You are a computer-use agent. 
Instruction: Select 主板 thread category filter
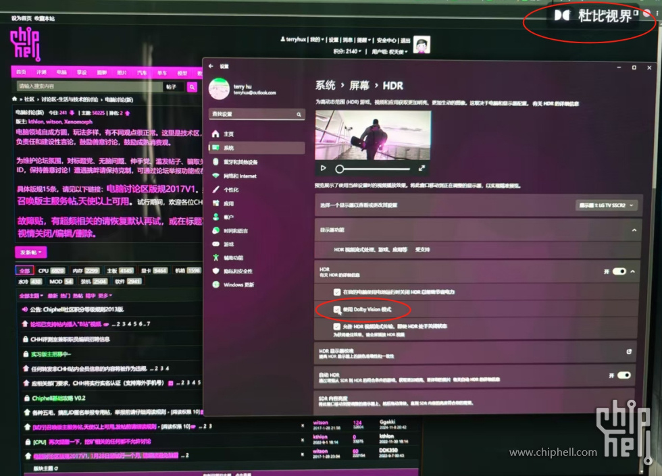click(120, 271)
